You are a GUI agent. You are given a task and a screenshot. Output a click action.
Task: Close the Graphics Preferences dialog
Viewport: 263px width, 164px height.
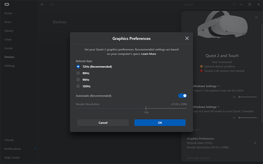pyautogui.click(x=187, y=38)
